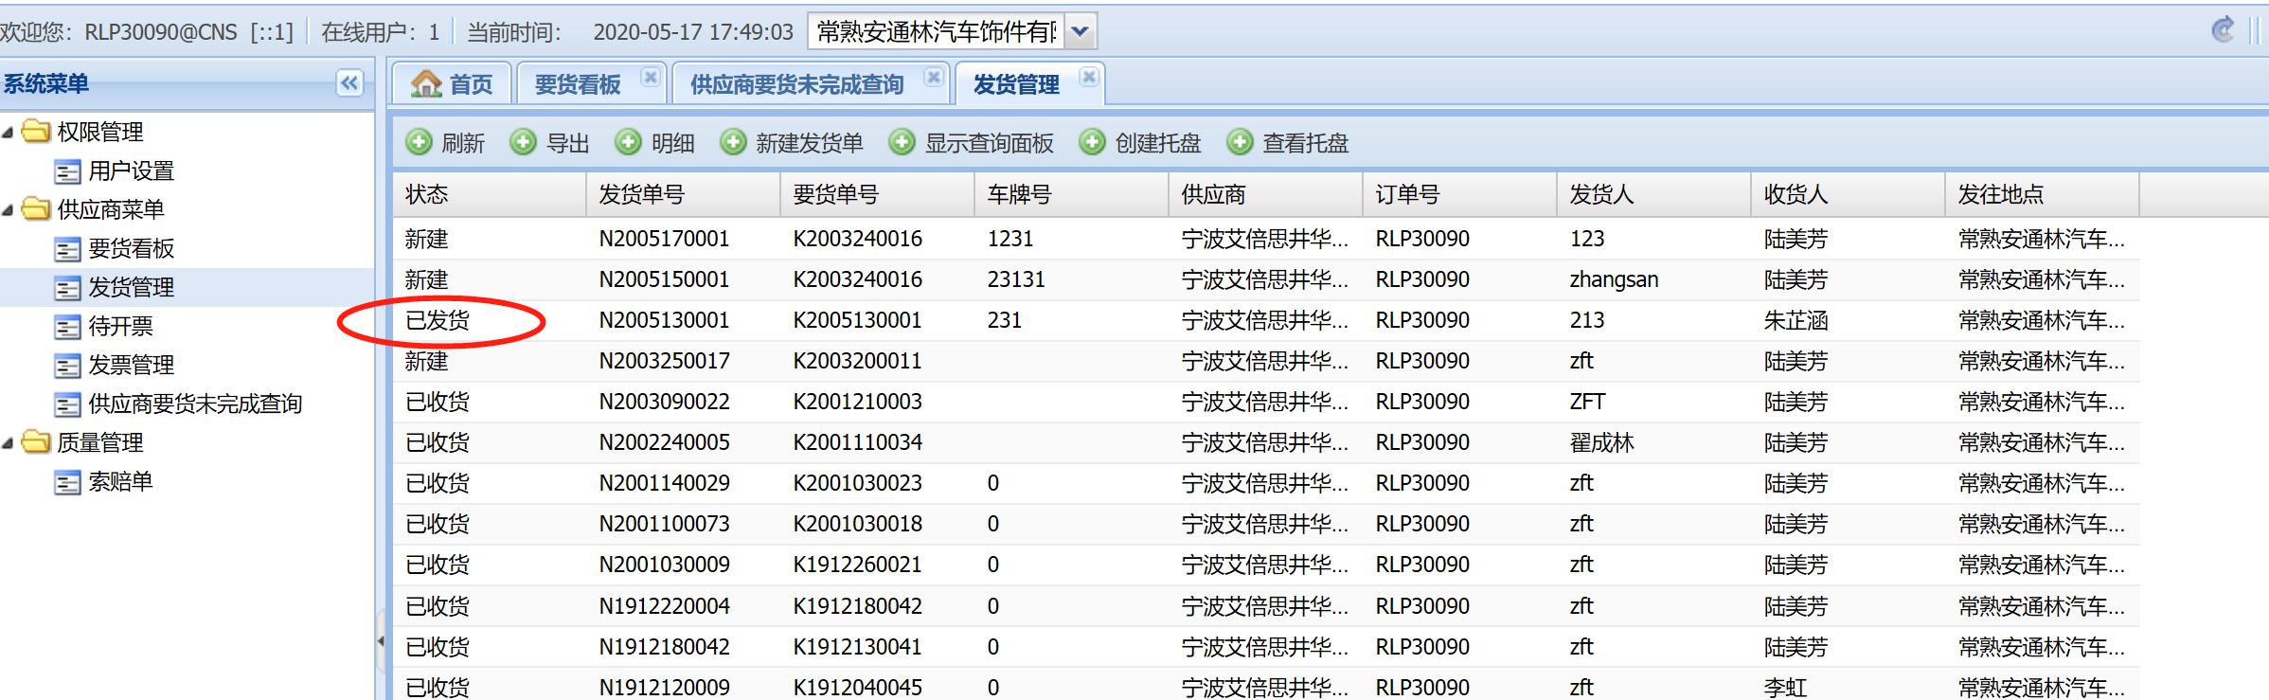Click the 用户设置 page icon
The image size is (2269, 700).
coord(67,171)
